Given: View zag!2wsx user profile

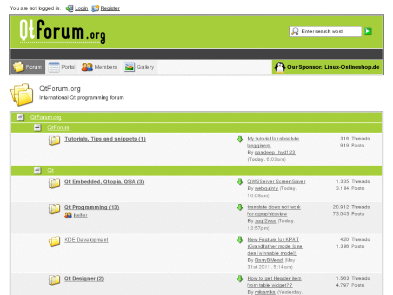Looking at the screenshot, I should coord(265,221).
